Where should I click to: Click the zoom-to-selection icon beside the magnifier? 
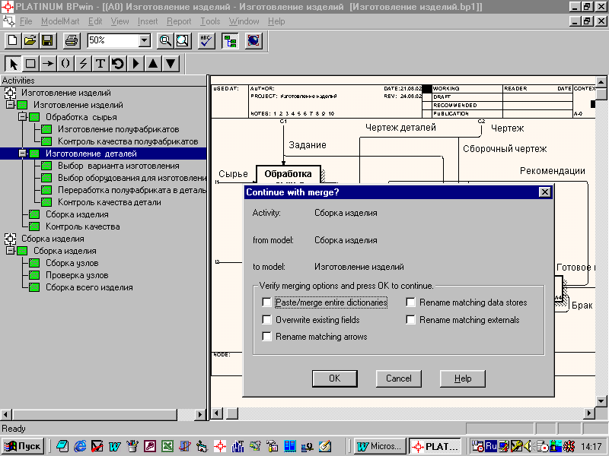[x=183, y=41]
